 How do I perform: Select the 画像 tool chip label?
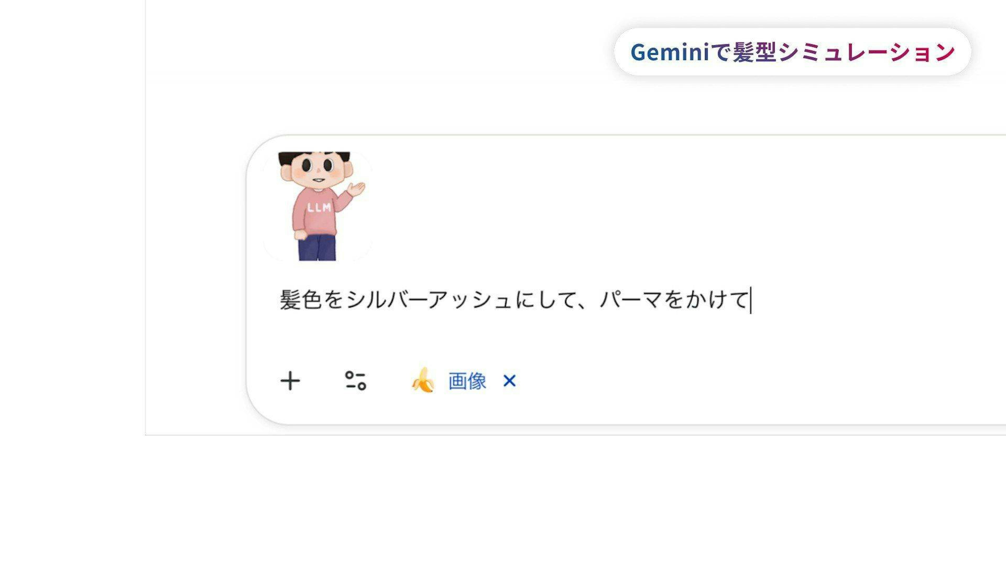click(x=467, y=381)
